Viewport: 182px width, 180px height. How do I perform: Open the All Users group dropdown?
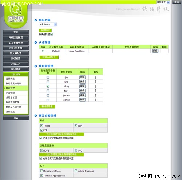pyautogui.click(x=48, y=24)
